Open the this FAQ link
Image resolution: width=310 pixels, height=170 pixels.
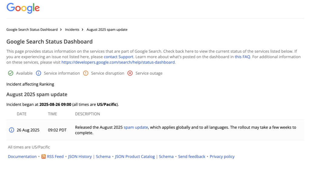[x=242, y=57]
